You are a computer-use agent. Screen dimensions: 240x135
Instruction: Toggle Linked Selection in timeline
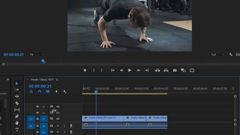pyautogui.click(x=48, y=91)
